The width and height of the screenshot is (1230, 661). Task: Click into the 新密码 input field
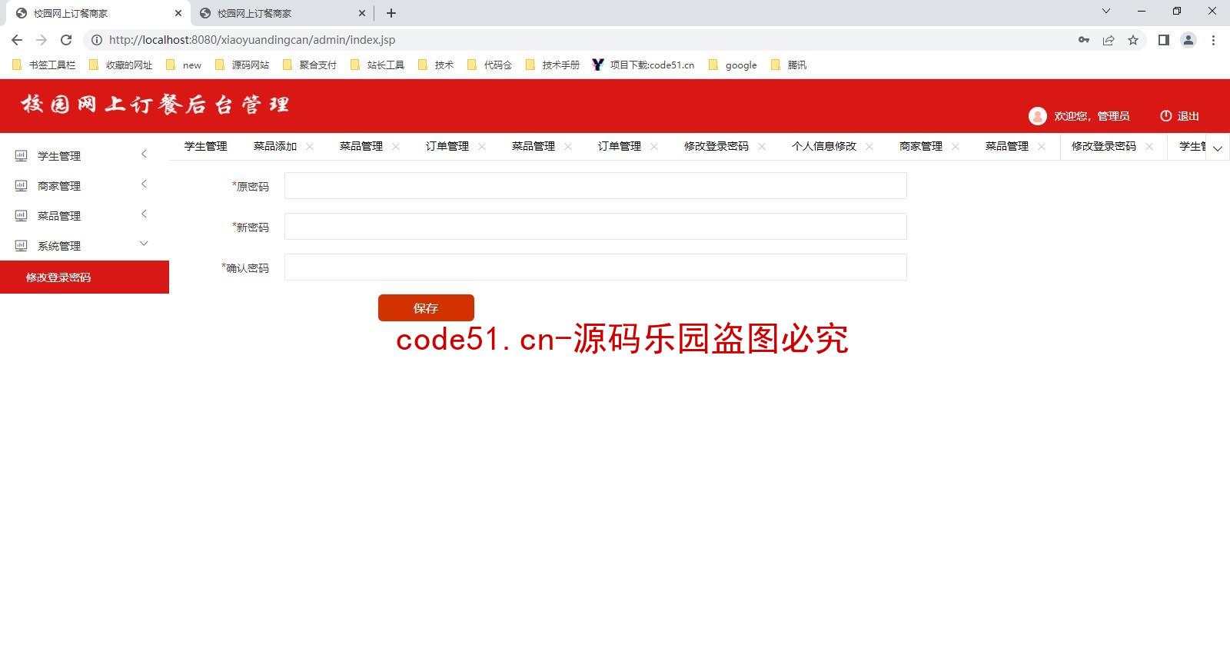tap(596, 226)
